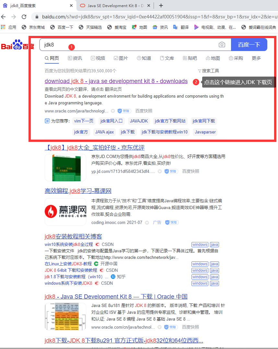Screen dimensions: 278x349
Task: Expand dropdown arrow next to www.oracle.com/java URL
Action: coord(113,111)
